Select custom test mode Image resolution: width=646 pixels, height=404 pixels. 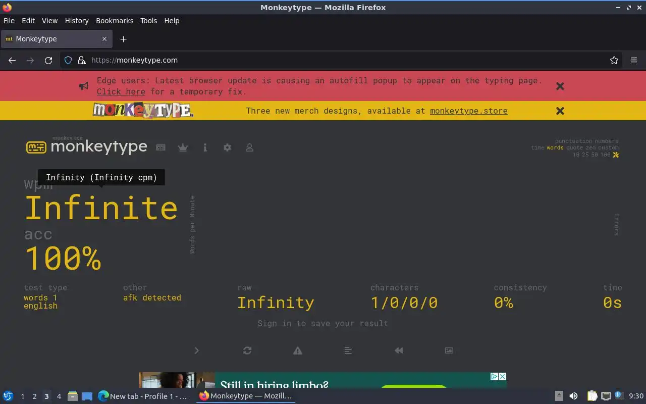click(608, 148)
